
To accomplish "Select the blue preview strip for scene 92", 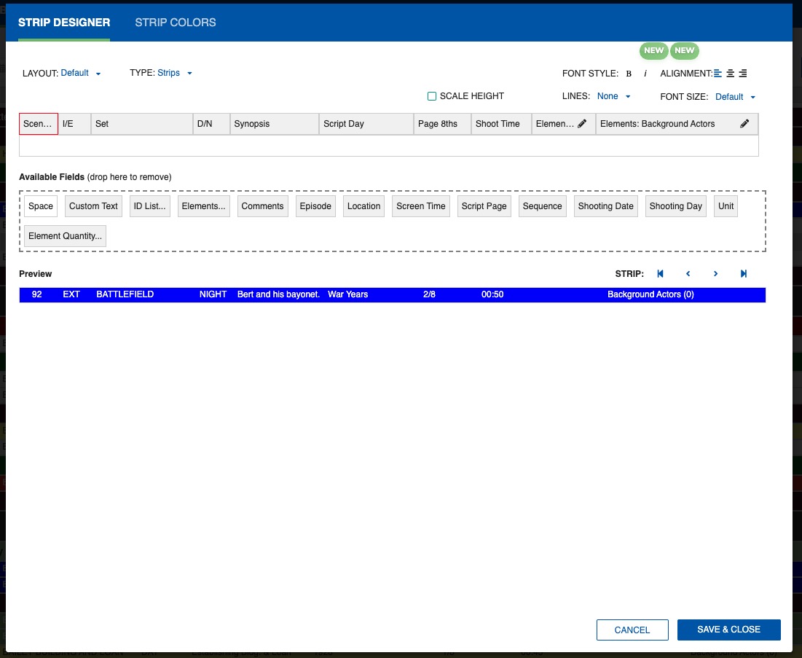I will click(392, 295).
